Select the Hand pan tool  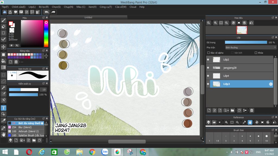click(3, 135)
